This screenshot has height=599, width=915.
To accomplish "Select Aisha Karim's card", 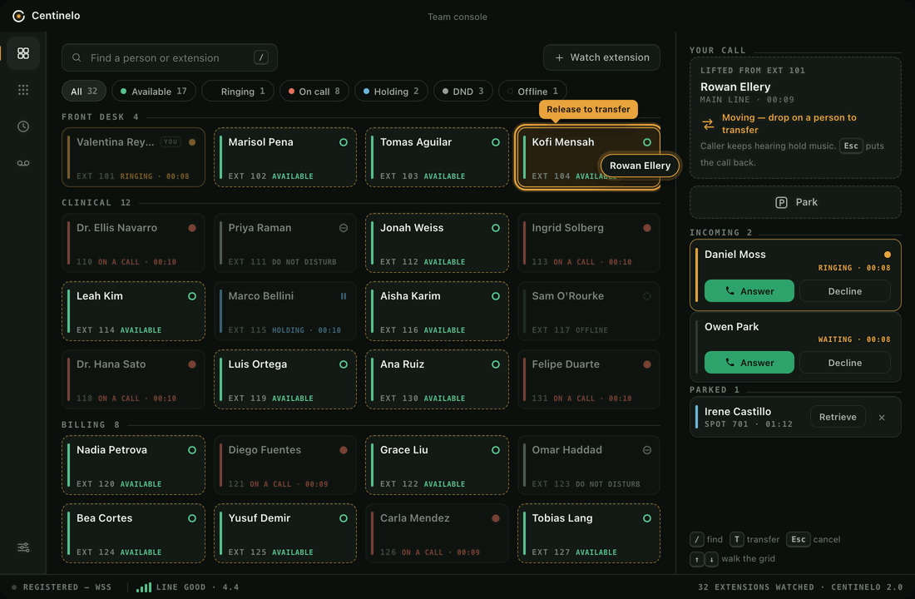I will [x=437, y=311].
